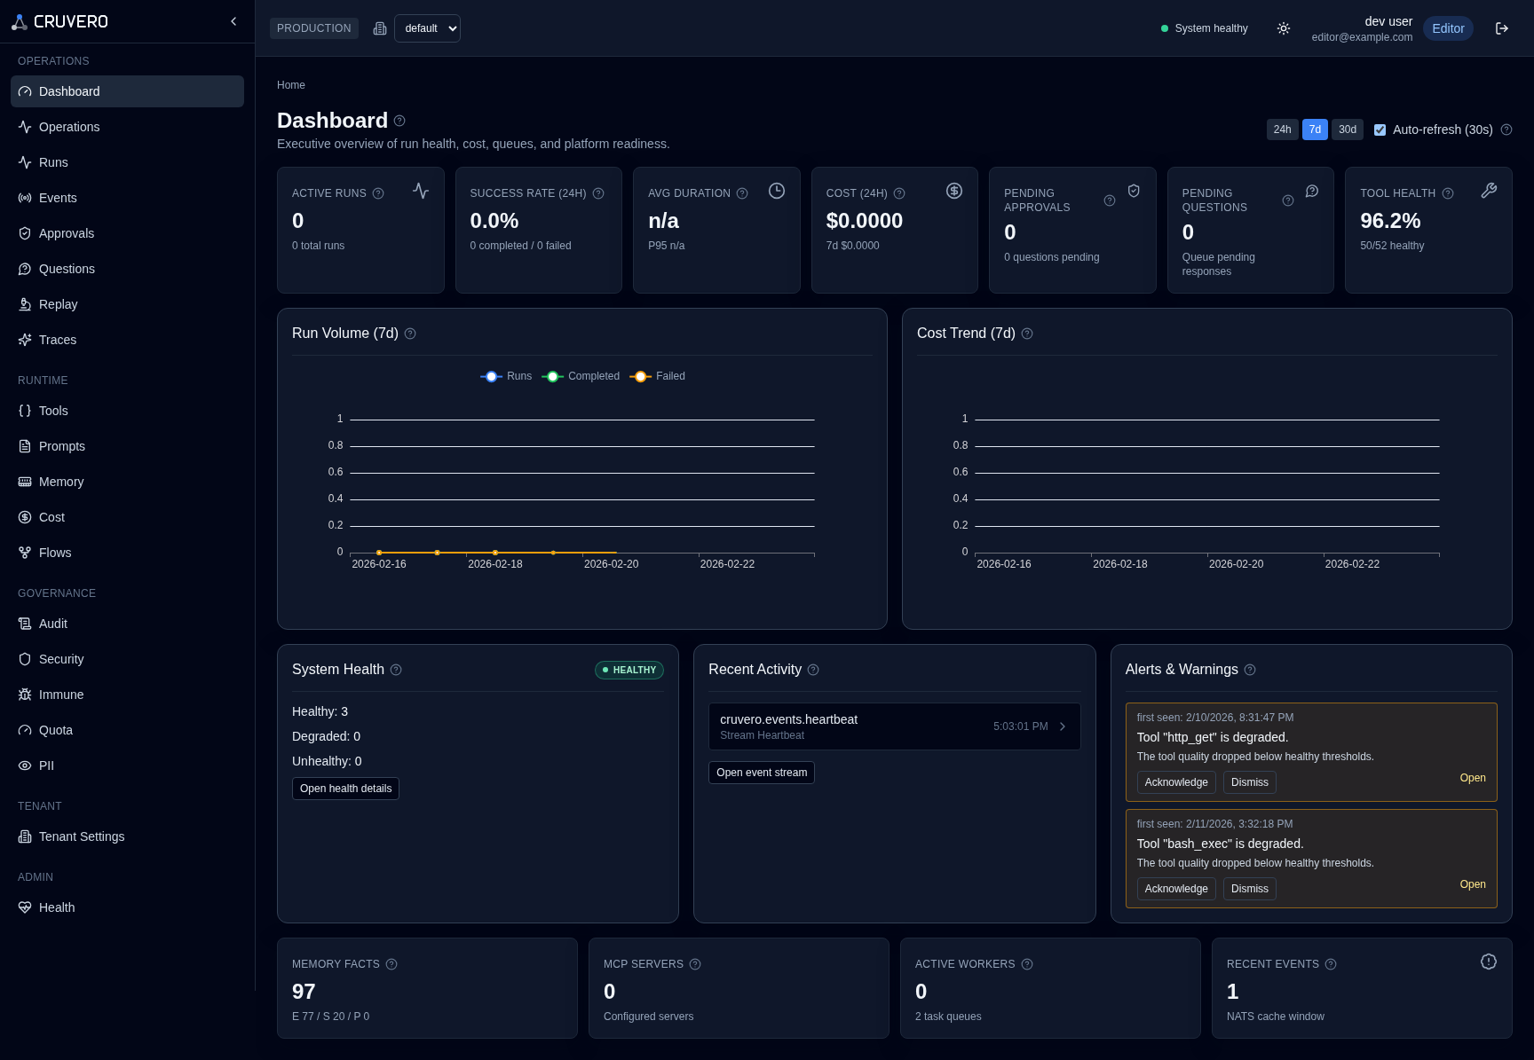This screenshot has width=1534, height=1060.
Task: Acknowledge the http_get degraded alert
Action: point(1176,781)
